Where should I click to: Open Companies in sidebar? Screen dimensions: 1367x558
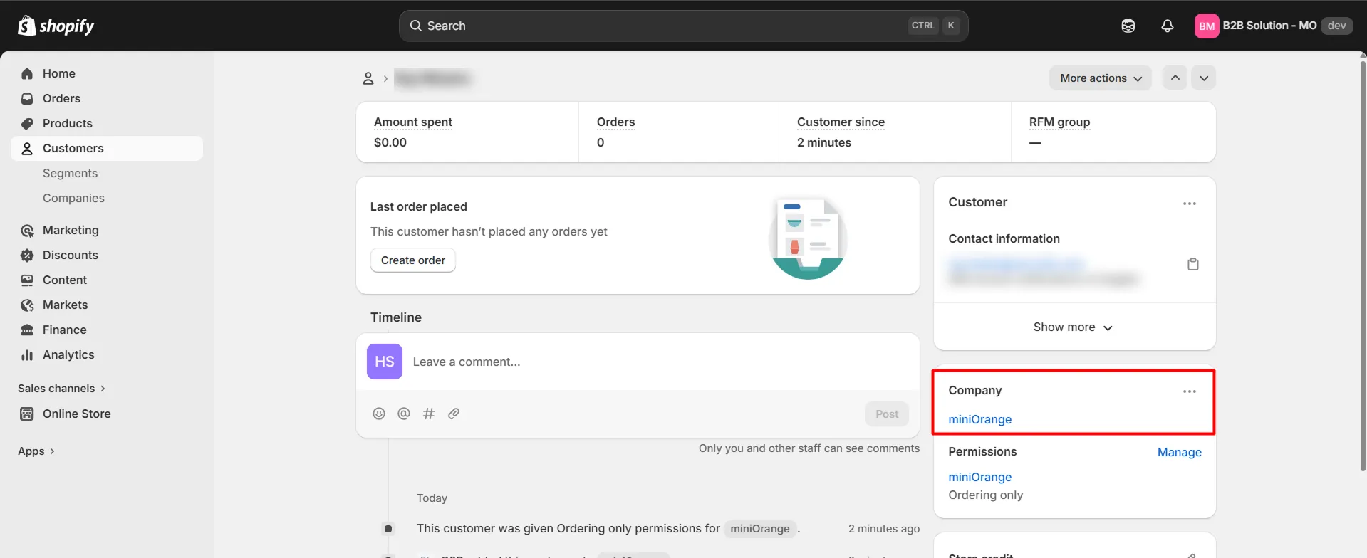(x=73, y=199)
